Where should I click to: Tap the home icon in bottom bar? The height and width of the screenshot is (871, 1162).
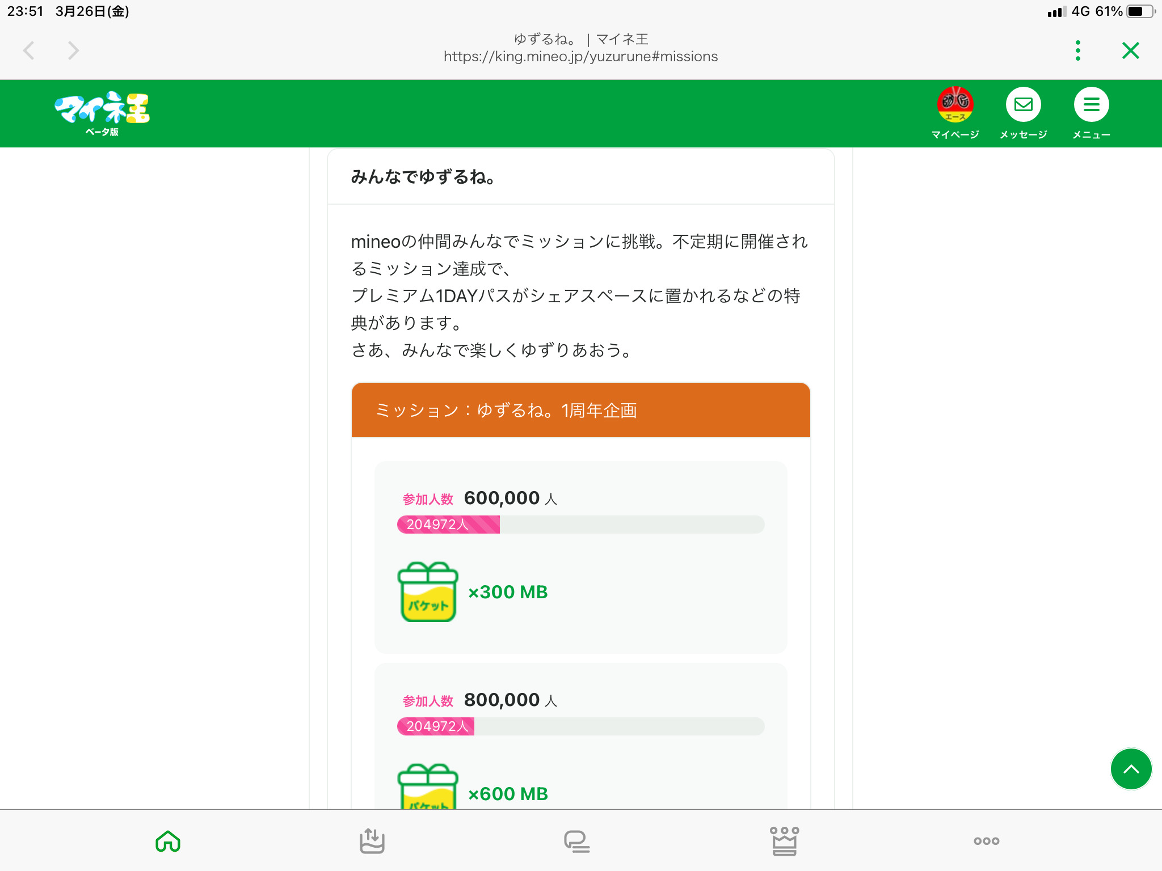[168, 841]
